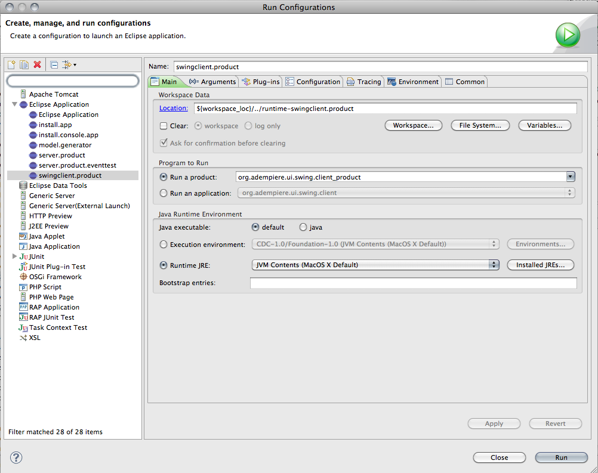598x473 pixels.
Task: Click the PHP Script icon
Action: (x=23, y=287)
